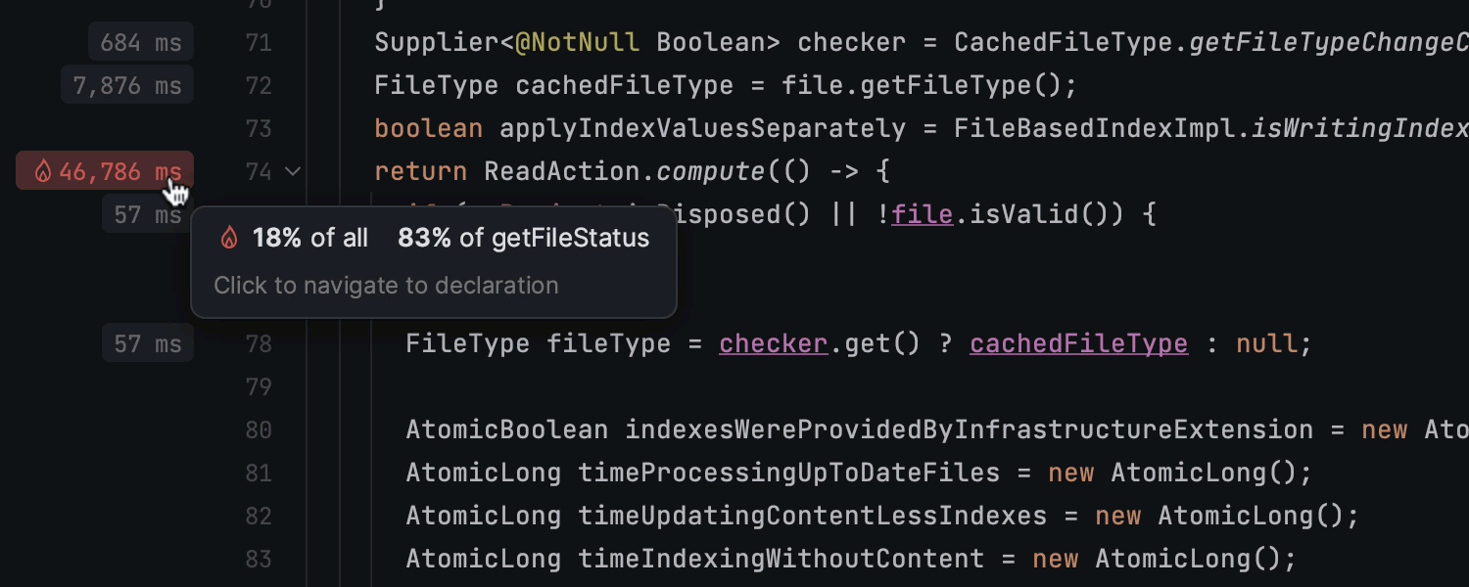1469x587 pixels.
Task: Click the 57 ms badge near line 75
Action: [148, 214]
